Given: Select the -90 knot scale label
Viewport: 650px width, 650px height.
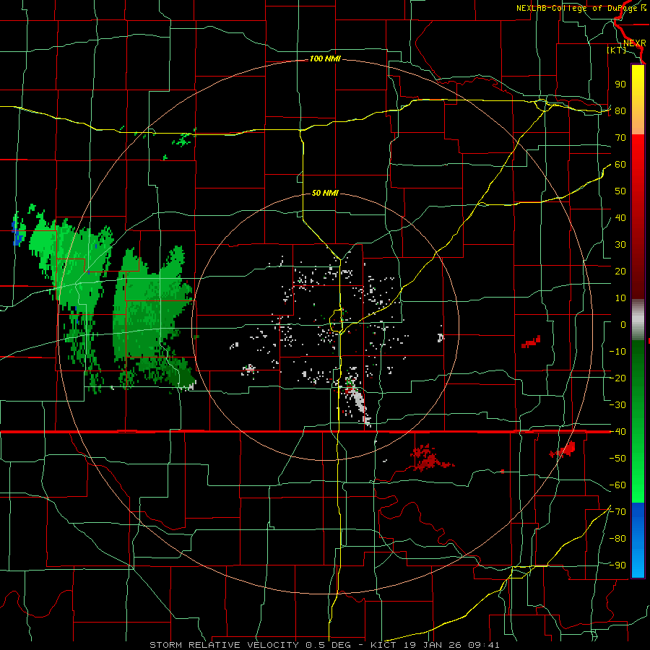Looking at the screenshot, I should tap(617, 565).
